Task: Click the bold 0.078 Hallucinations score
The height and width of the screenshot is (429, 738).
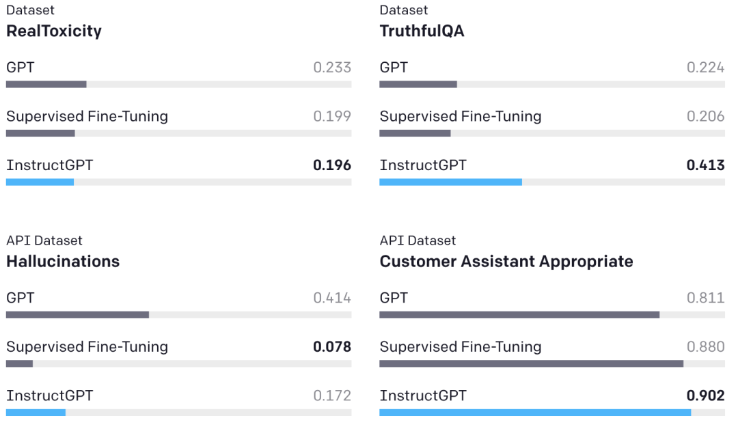Action: 332,346
